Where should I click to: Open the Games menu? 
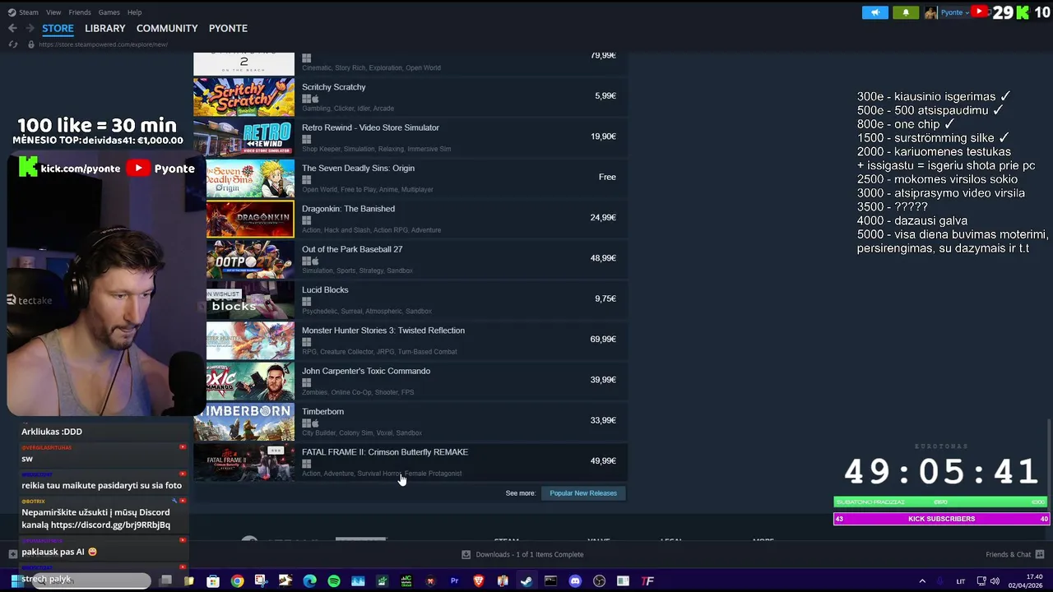click(x=109, y=12)
